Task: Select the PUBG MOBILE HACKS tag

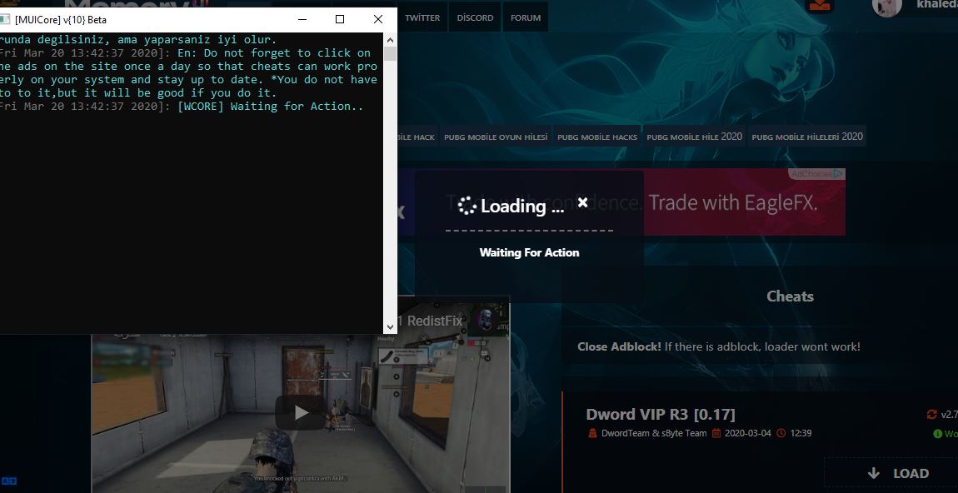Action: [597, 137]
